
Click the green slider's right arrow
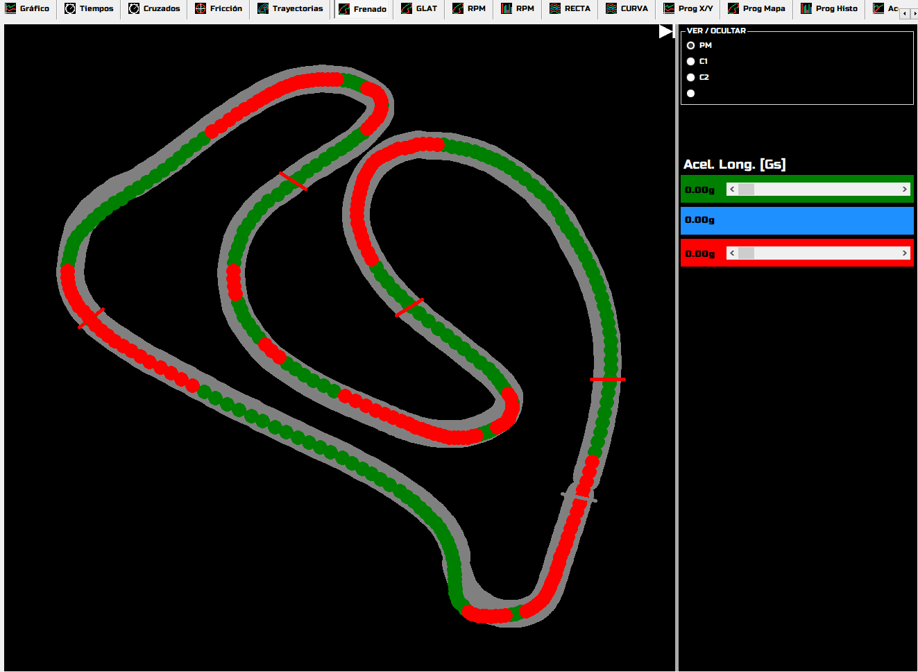pyautogui.click(x=905, y=190)
